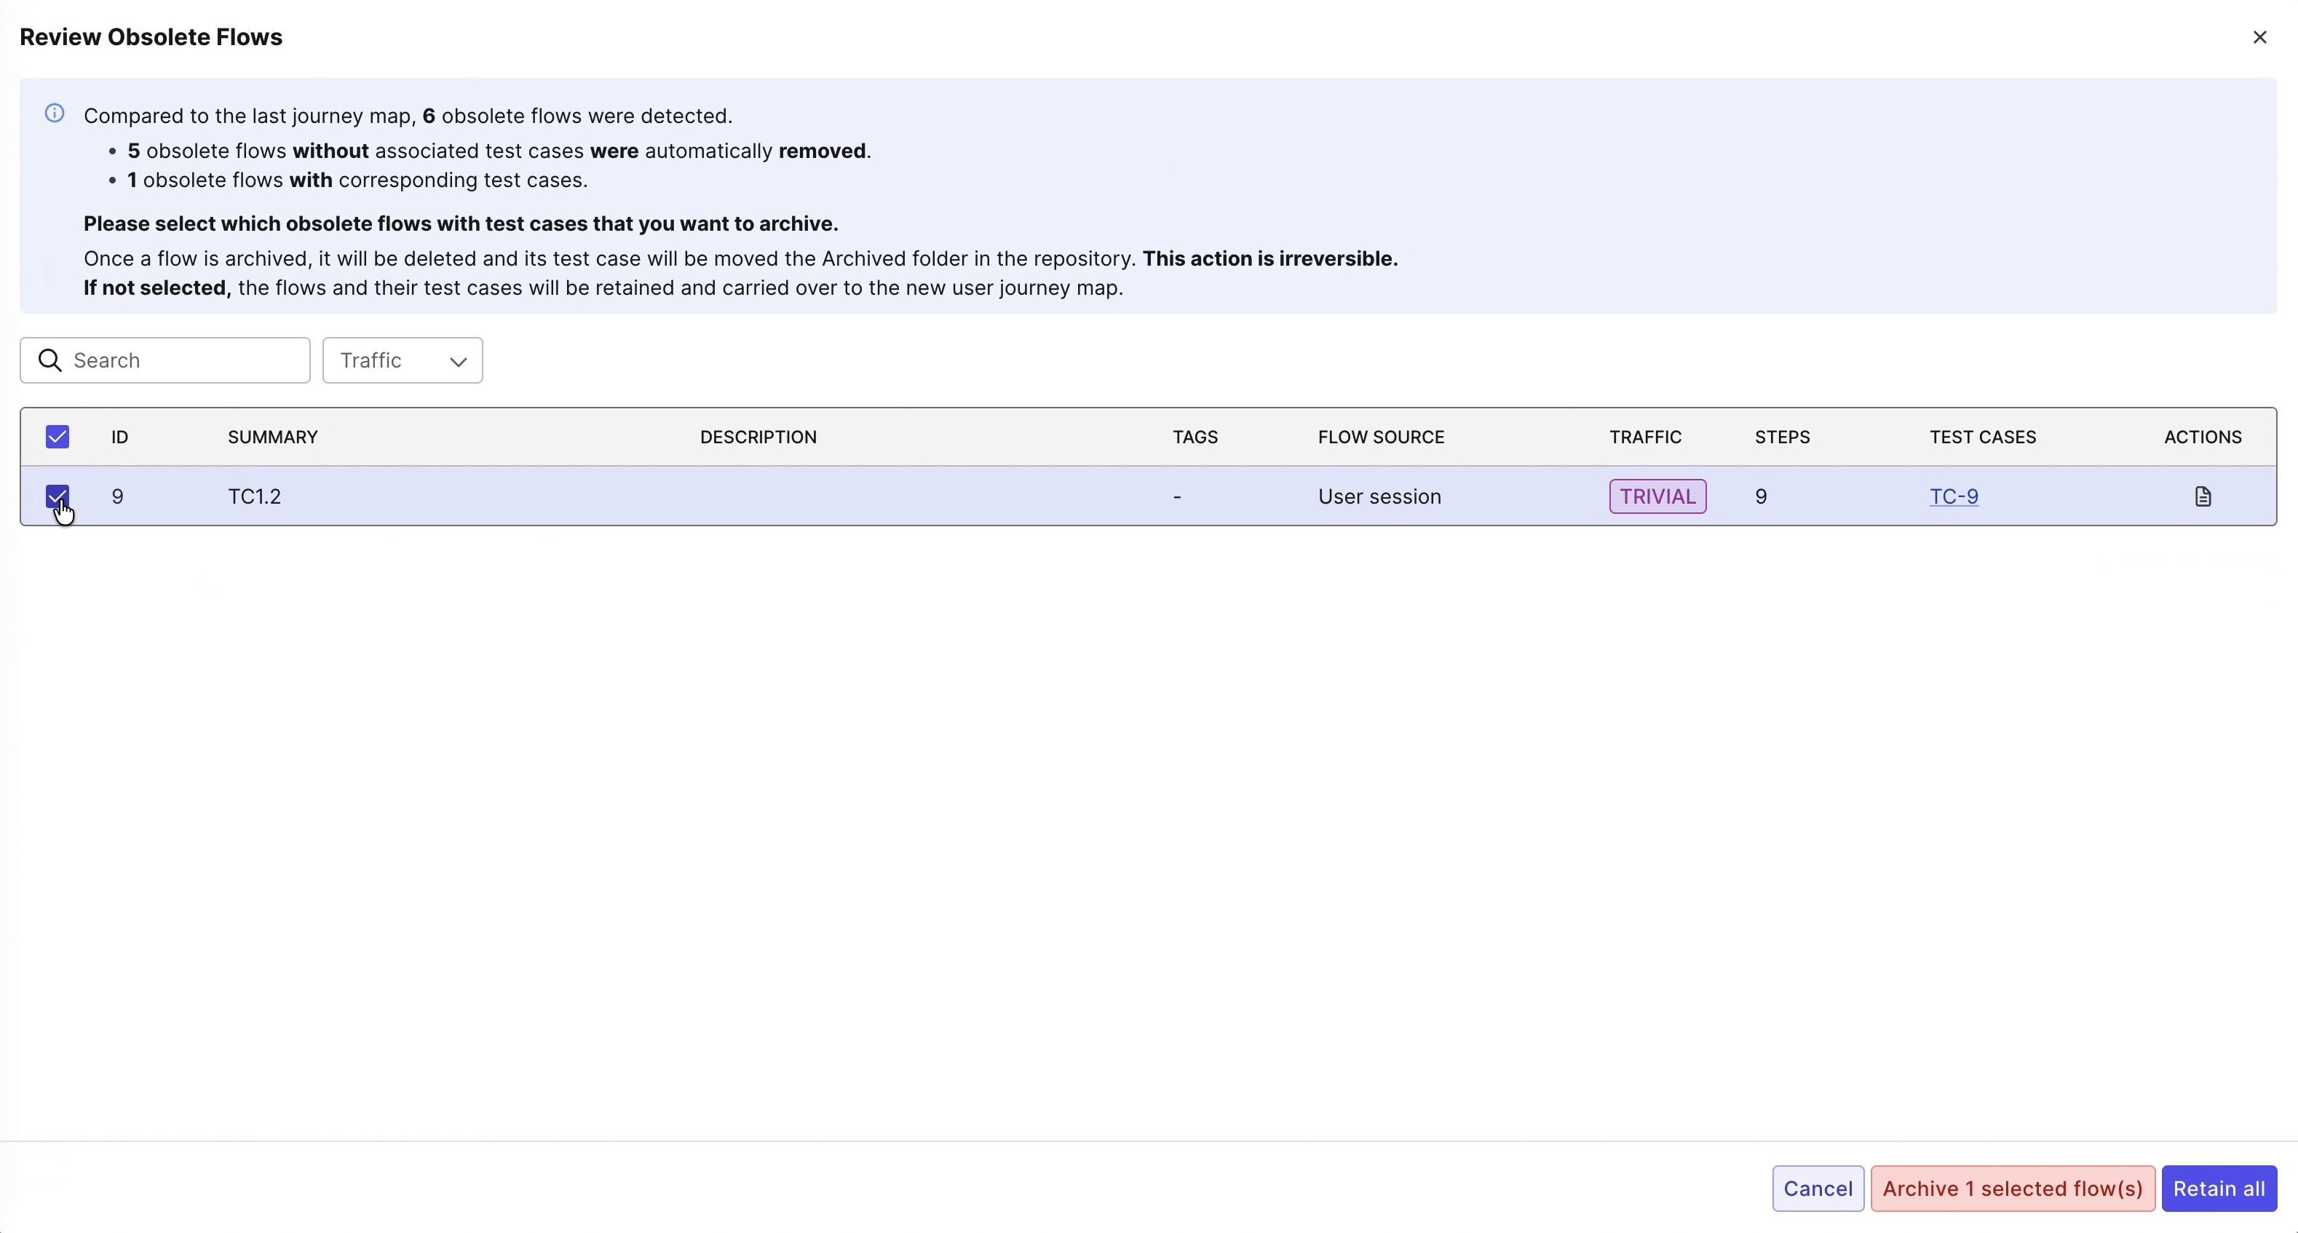Click the Archive 1 selected flow(s) button
The width and height of the screenshot is (2298, 1233).
click(x=2013, y=1189)
